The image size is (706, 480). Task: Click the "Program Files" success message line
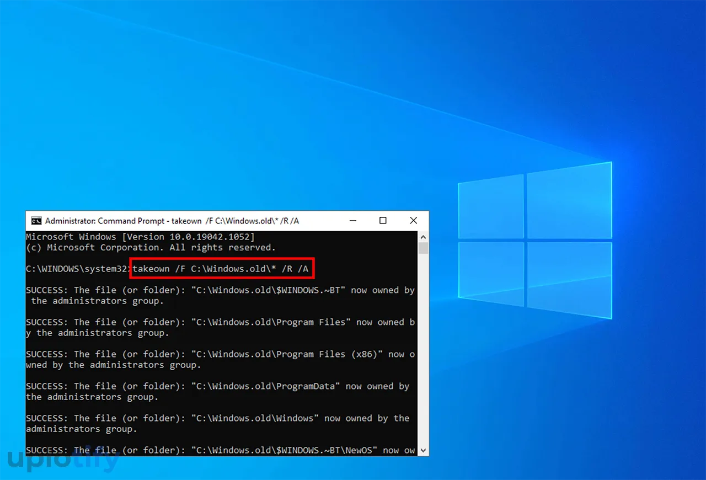(x=220, y=322)
